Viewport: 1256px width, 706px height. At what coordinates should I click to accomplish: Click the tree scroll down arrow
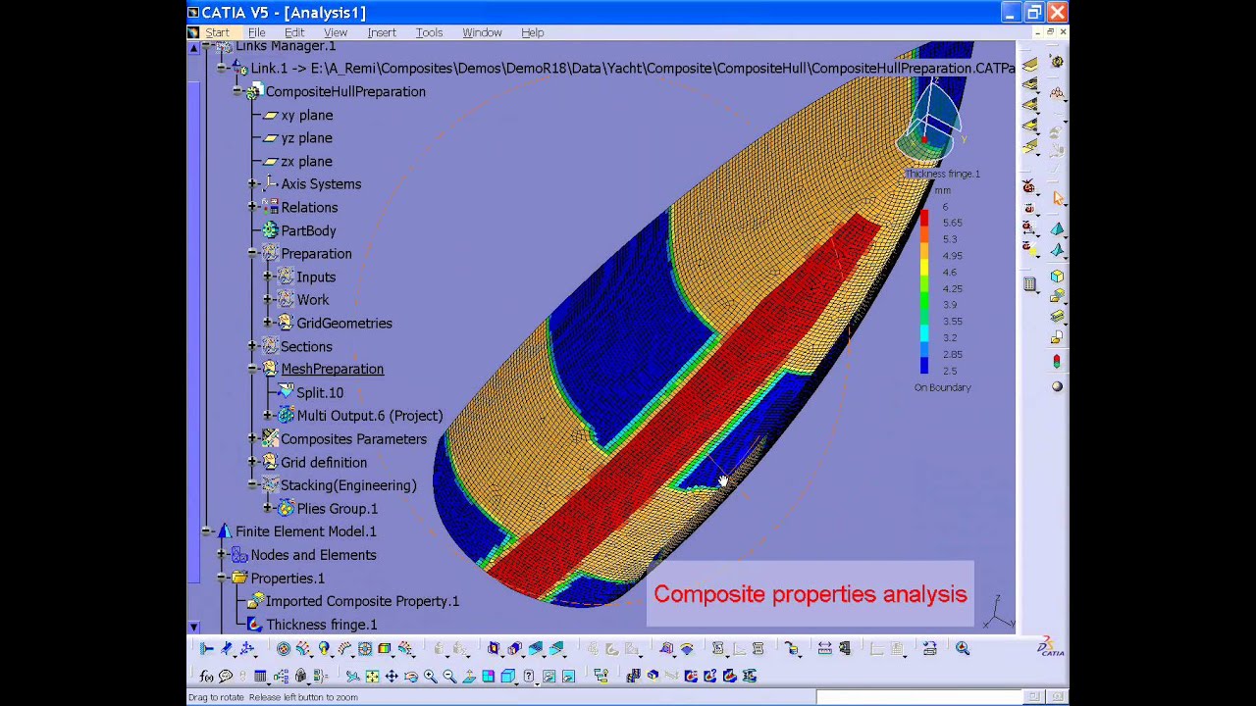point(193,627)
